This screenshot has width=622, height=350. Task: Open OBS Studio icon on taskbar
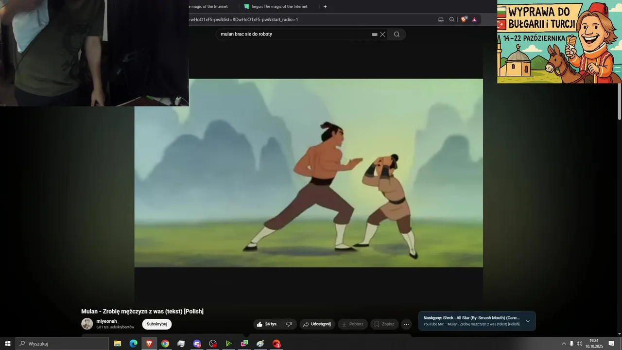point(213,344)
